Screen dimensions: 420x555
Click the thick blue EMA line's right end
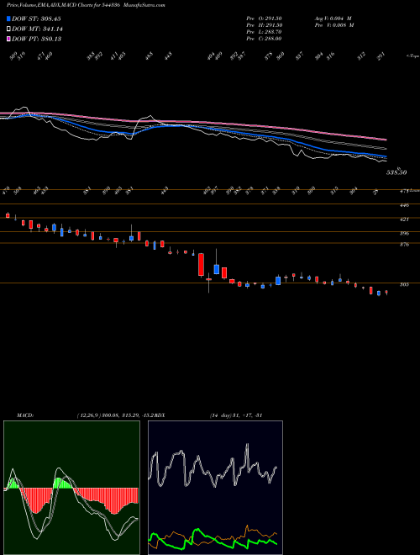tap(385, 156)
